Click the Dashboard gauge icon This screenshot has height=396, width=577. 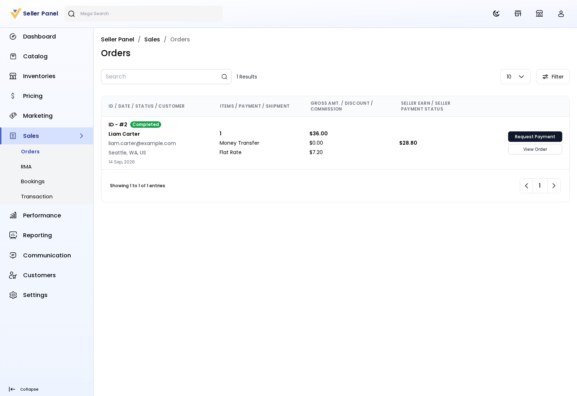(x=13, y=36)
